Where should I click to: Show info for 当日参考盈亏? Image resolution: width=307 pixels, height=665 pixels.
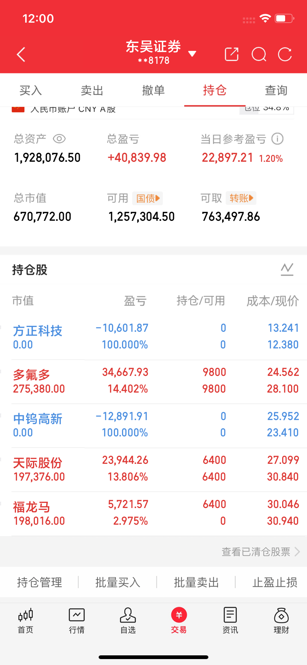277,139
